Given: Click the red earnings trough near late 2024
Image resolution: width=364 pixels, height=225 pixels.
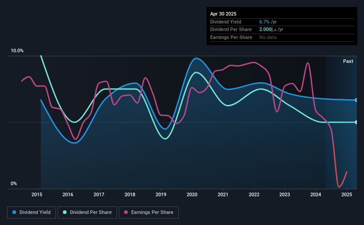Looking at the screenshot, I should pos(339,186).
